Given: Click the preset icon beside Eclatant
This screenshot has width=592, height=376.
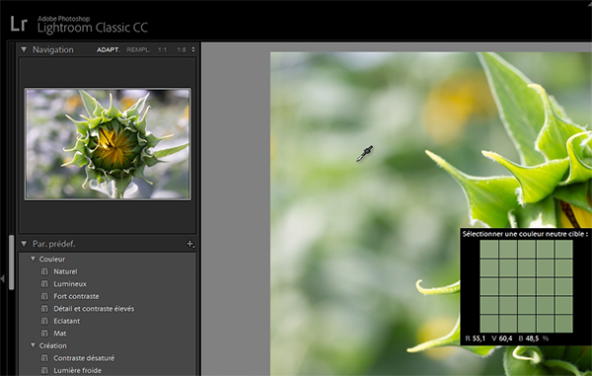Looking at the screenshot, I should click(x=44, y=321).
